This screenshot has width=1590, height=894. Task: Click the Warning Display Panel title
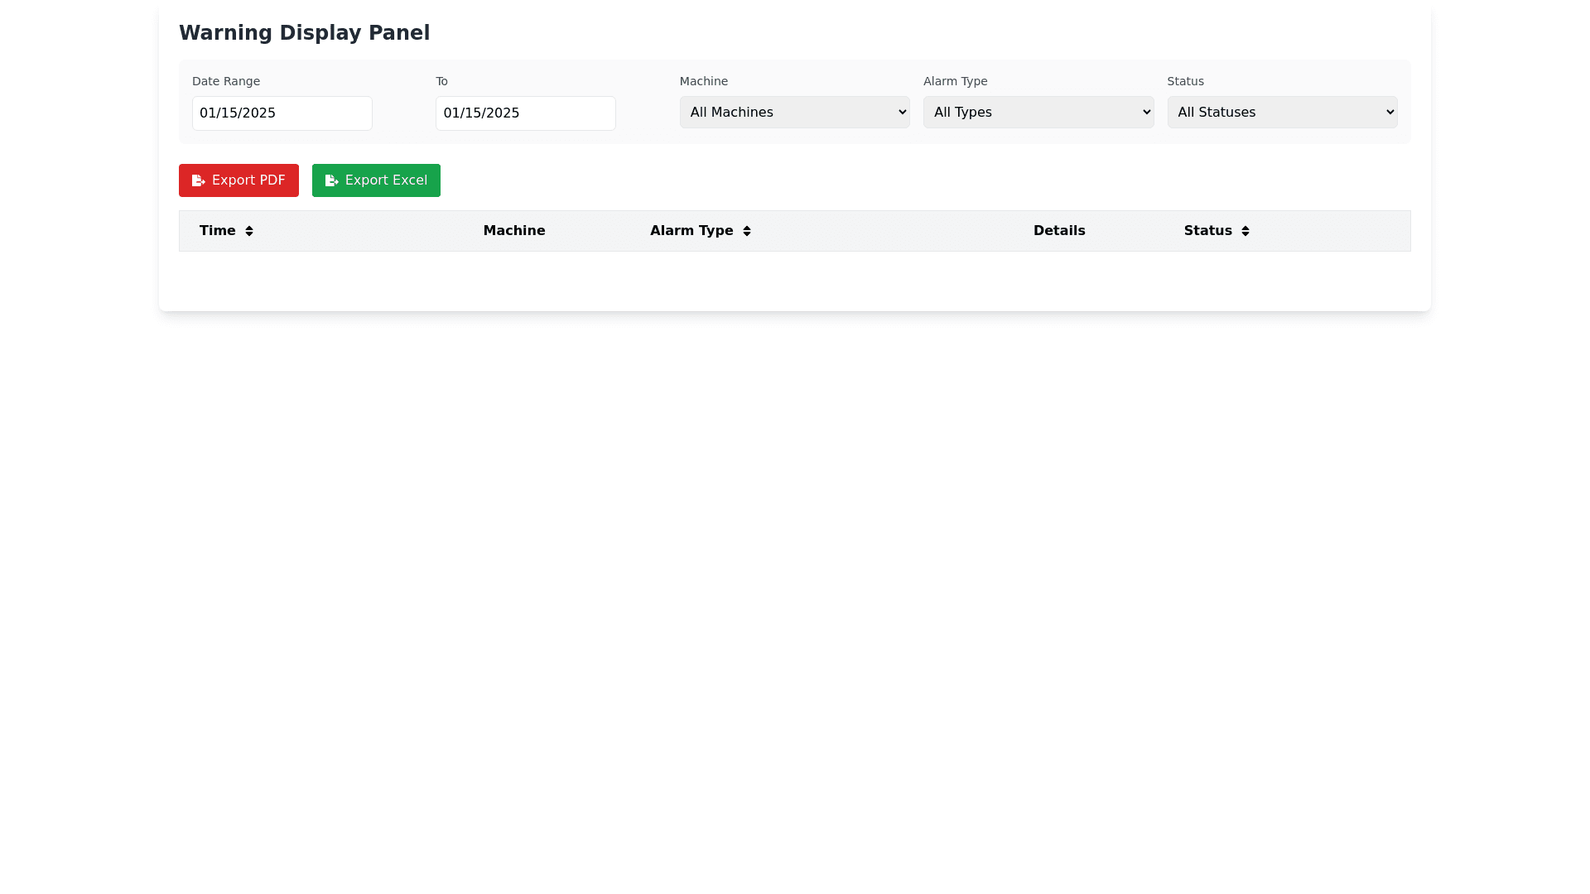[304, 33]
